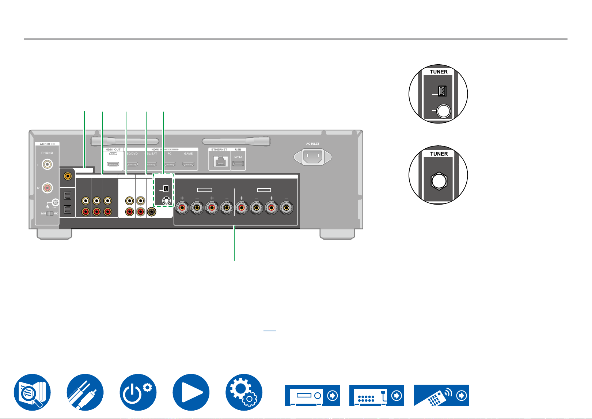The height and width of the screenshot is (419, 592).
Task: Select the PHONO R red input jack
Action: [47, 188]
